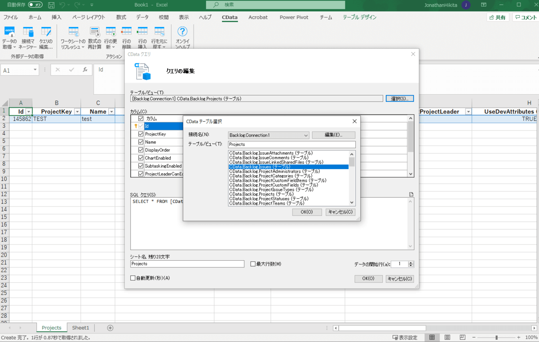The width and height of the screenshot is (539, 342).
Task: Switch to the Power Pivot ribbon tab
Action: (x=294, y=18)
